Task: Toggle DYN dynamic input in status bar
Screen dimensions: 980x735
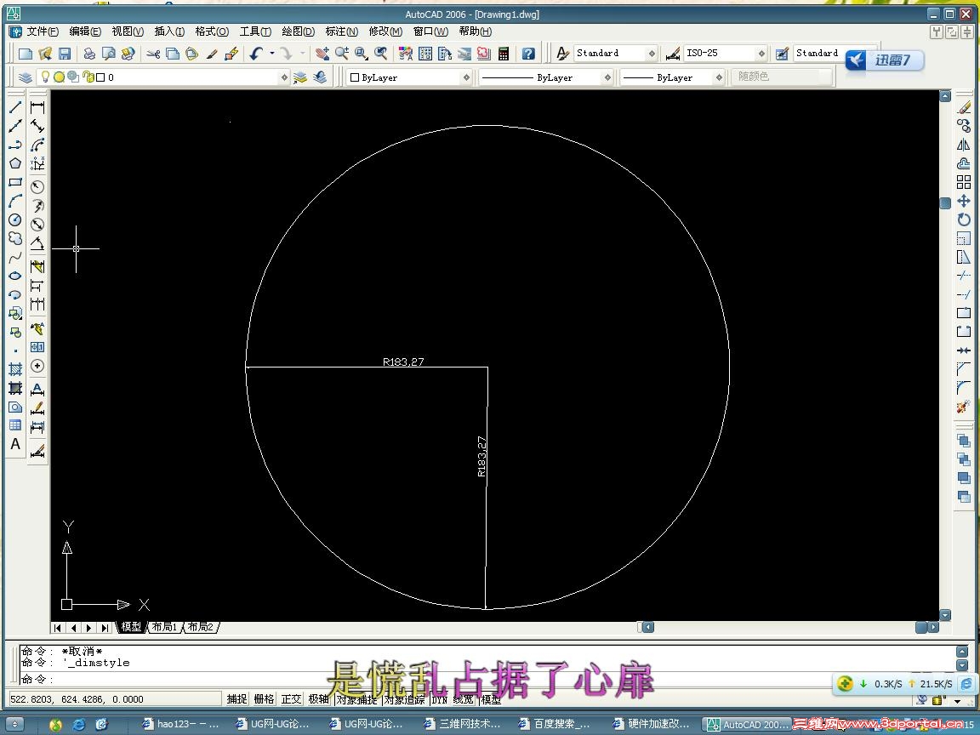Action: pos(440,699)
